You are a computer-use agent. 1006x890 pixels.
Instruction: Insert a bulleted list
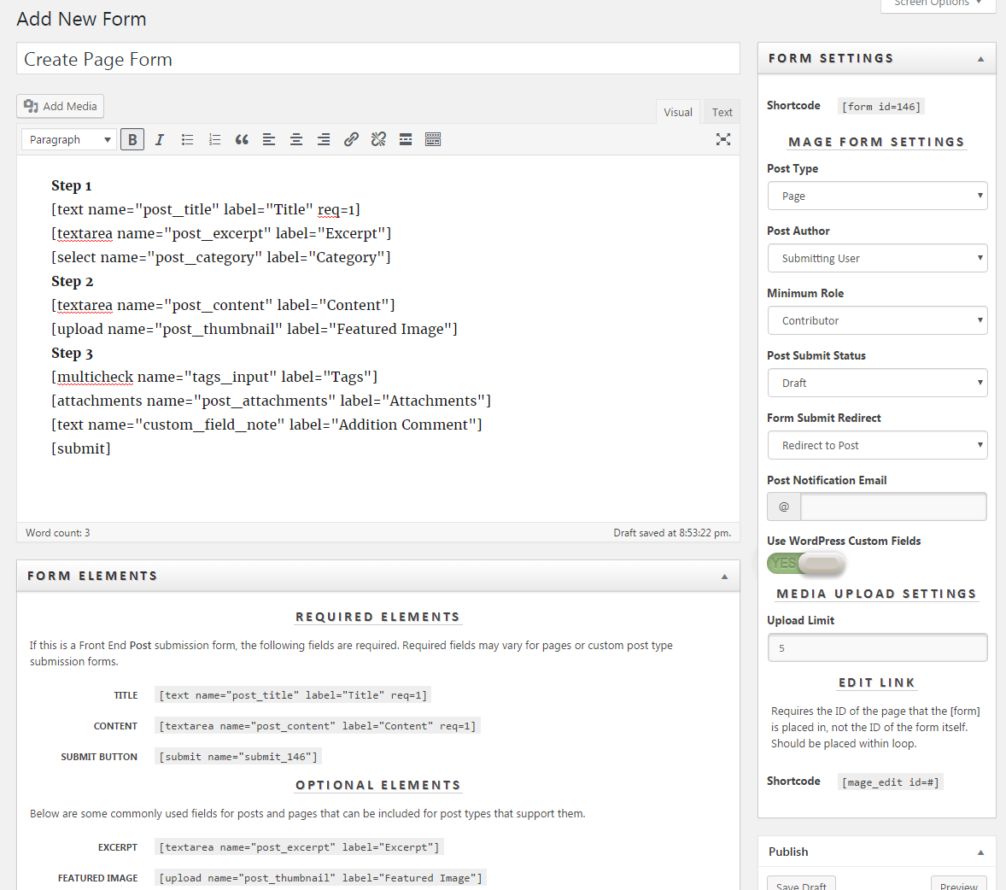[x=187, y=139]
